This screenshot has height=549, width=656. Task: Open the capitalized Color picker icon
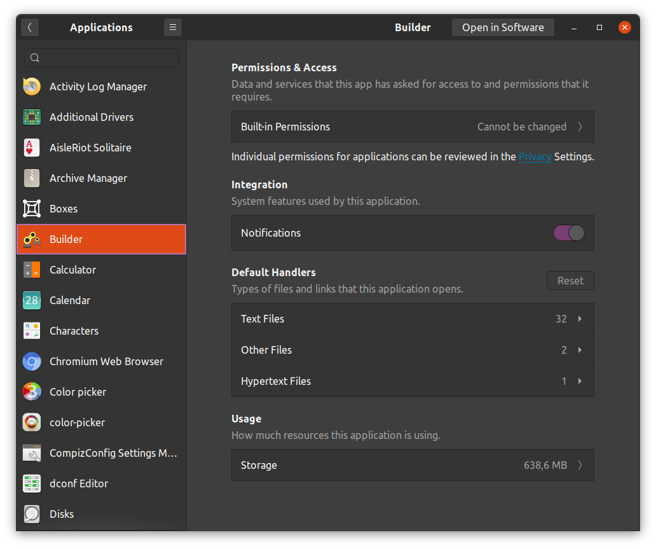(32, 393)
